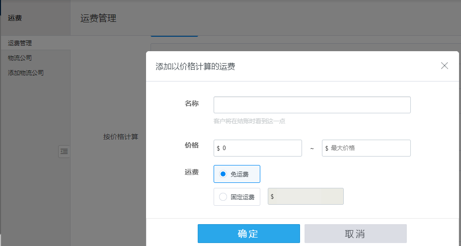Click the 运费管理 page title
Screen dimensions: 461x246
98,19
